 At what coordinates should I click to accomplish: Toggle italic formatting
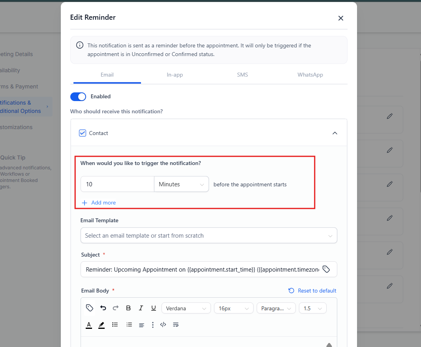coord(141,308)
